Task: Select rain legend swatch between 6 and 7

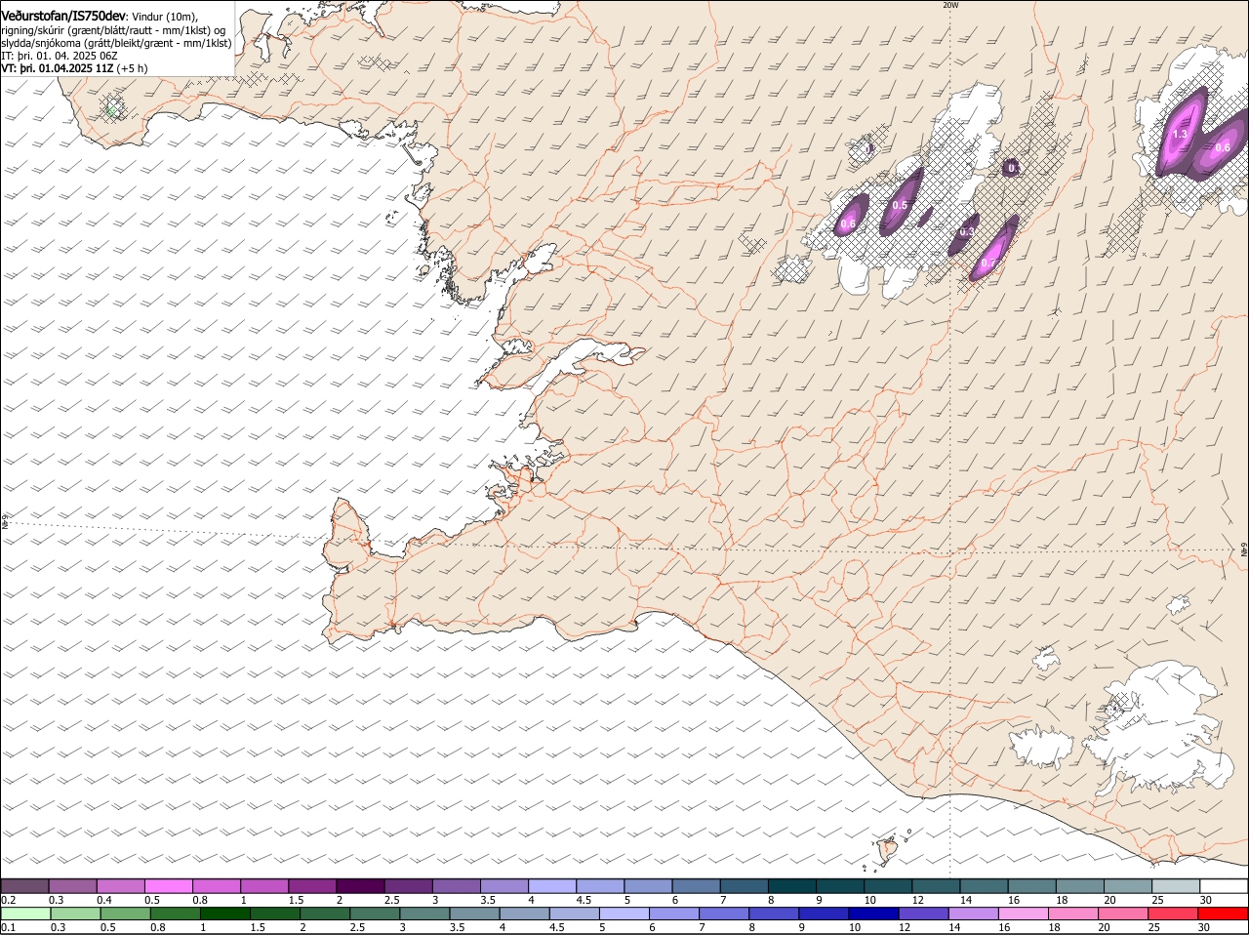Action: pyautogui.click(x=673, y=914)
